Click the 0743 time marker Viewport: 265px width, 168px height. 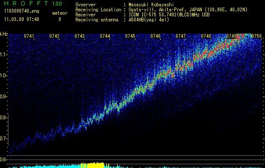(x=80, y=36)
